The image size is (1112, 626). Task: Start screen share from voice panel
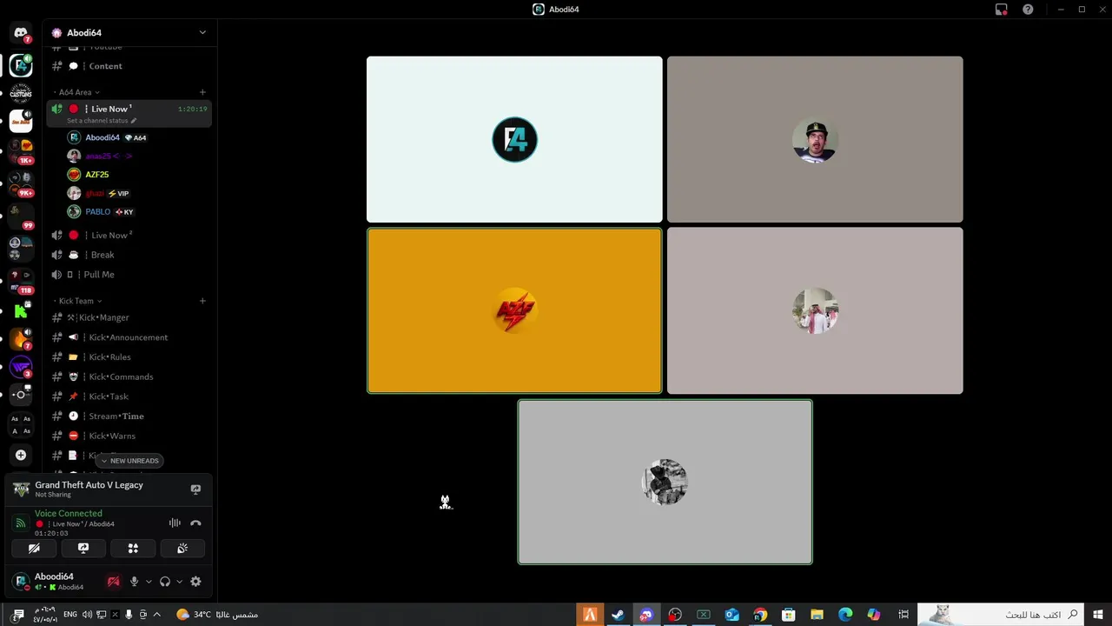pos(83,549)
